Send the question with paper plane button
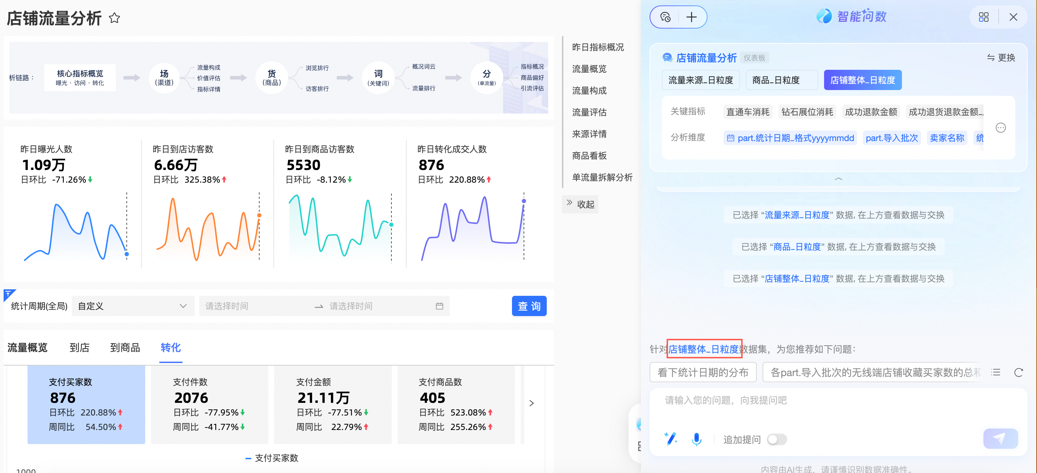The image size is (1037, 473). (x=1000, y=438)
